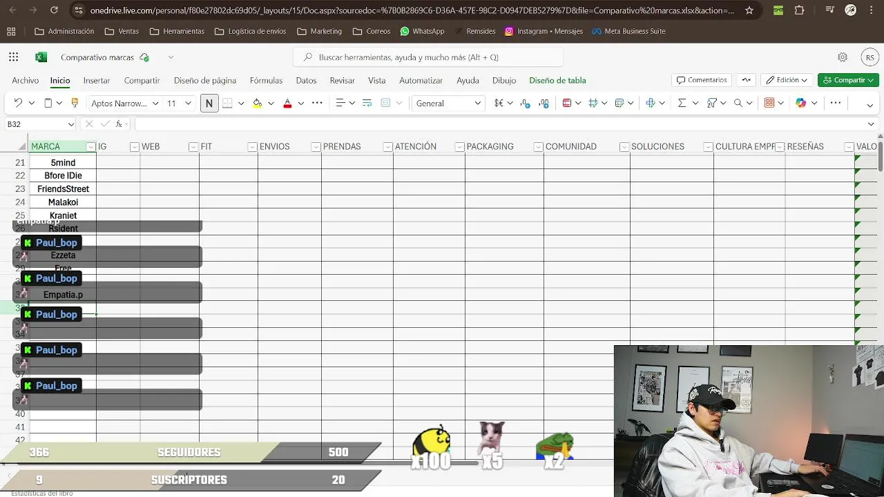Open the file name options chevron

point(171,57)
